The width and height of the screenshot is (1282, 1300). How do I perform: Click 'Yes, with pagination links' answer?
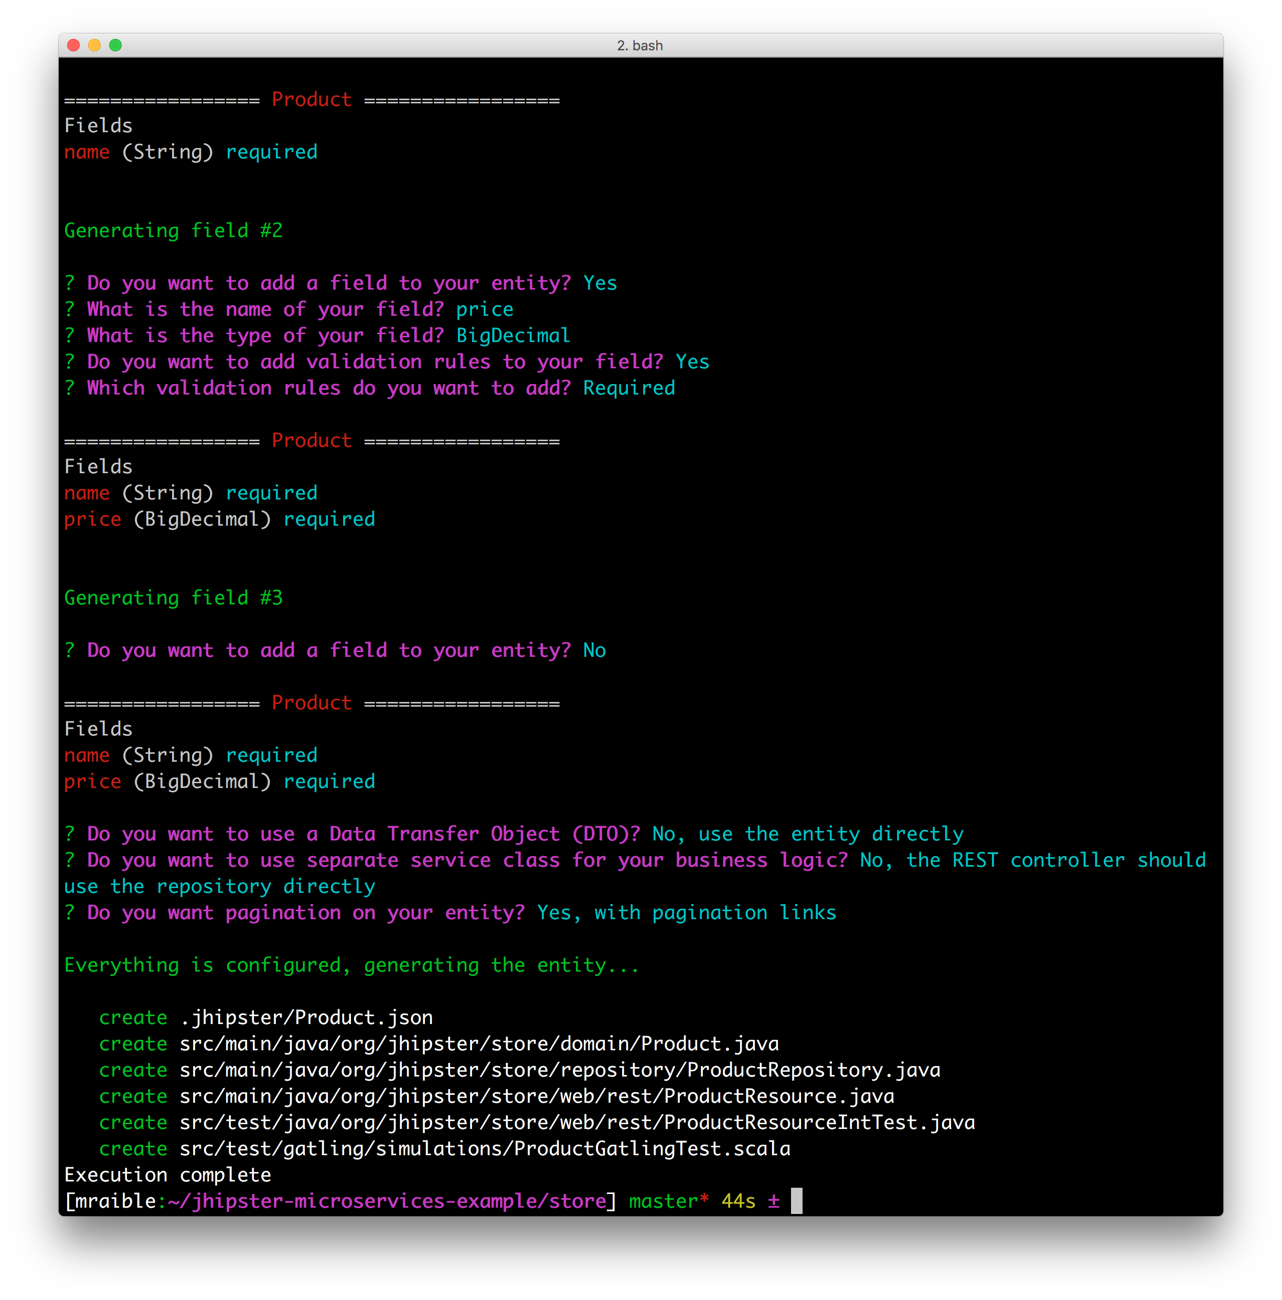687,913
